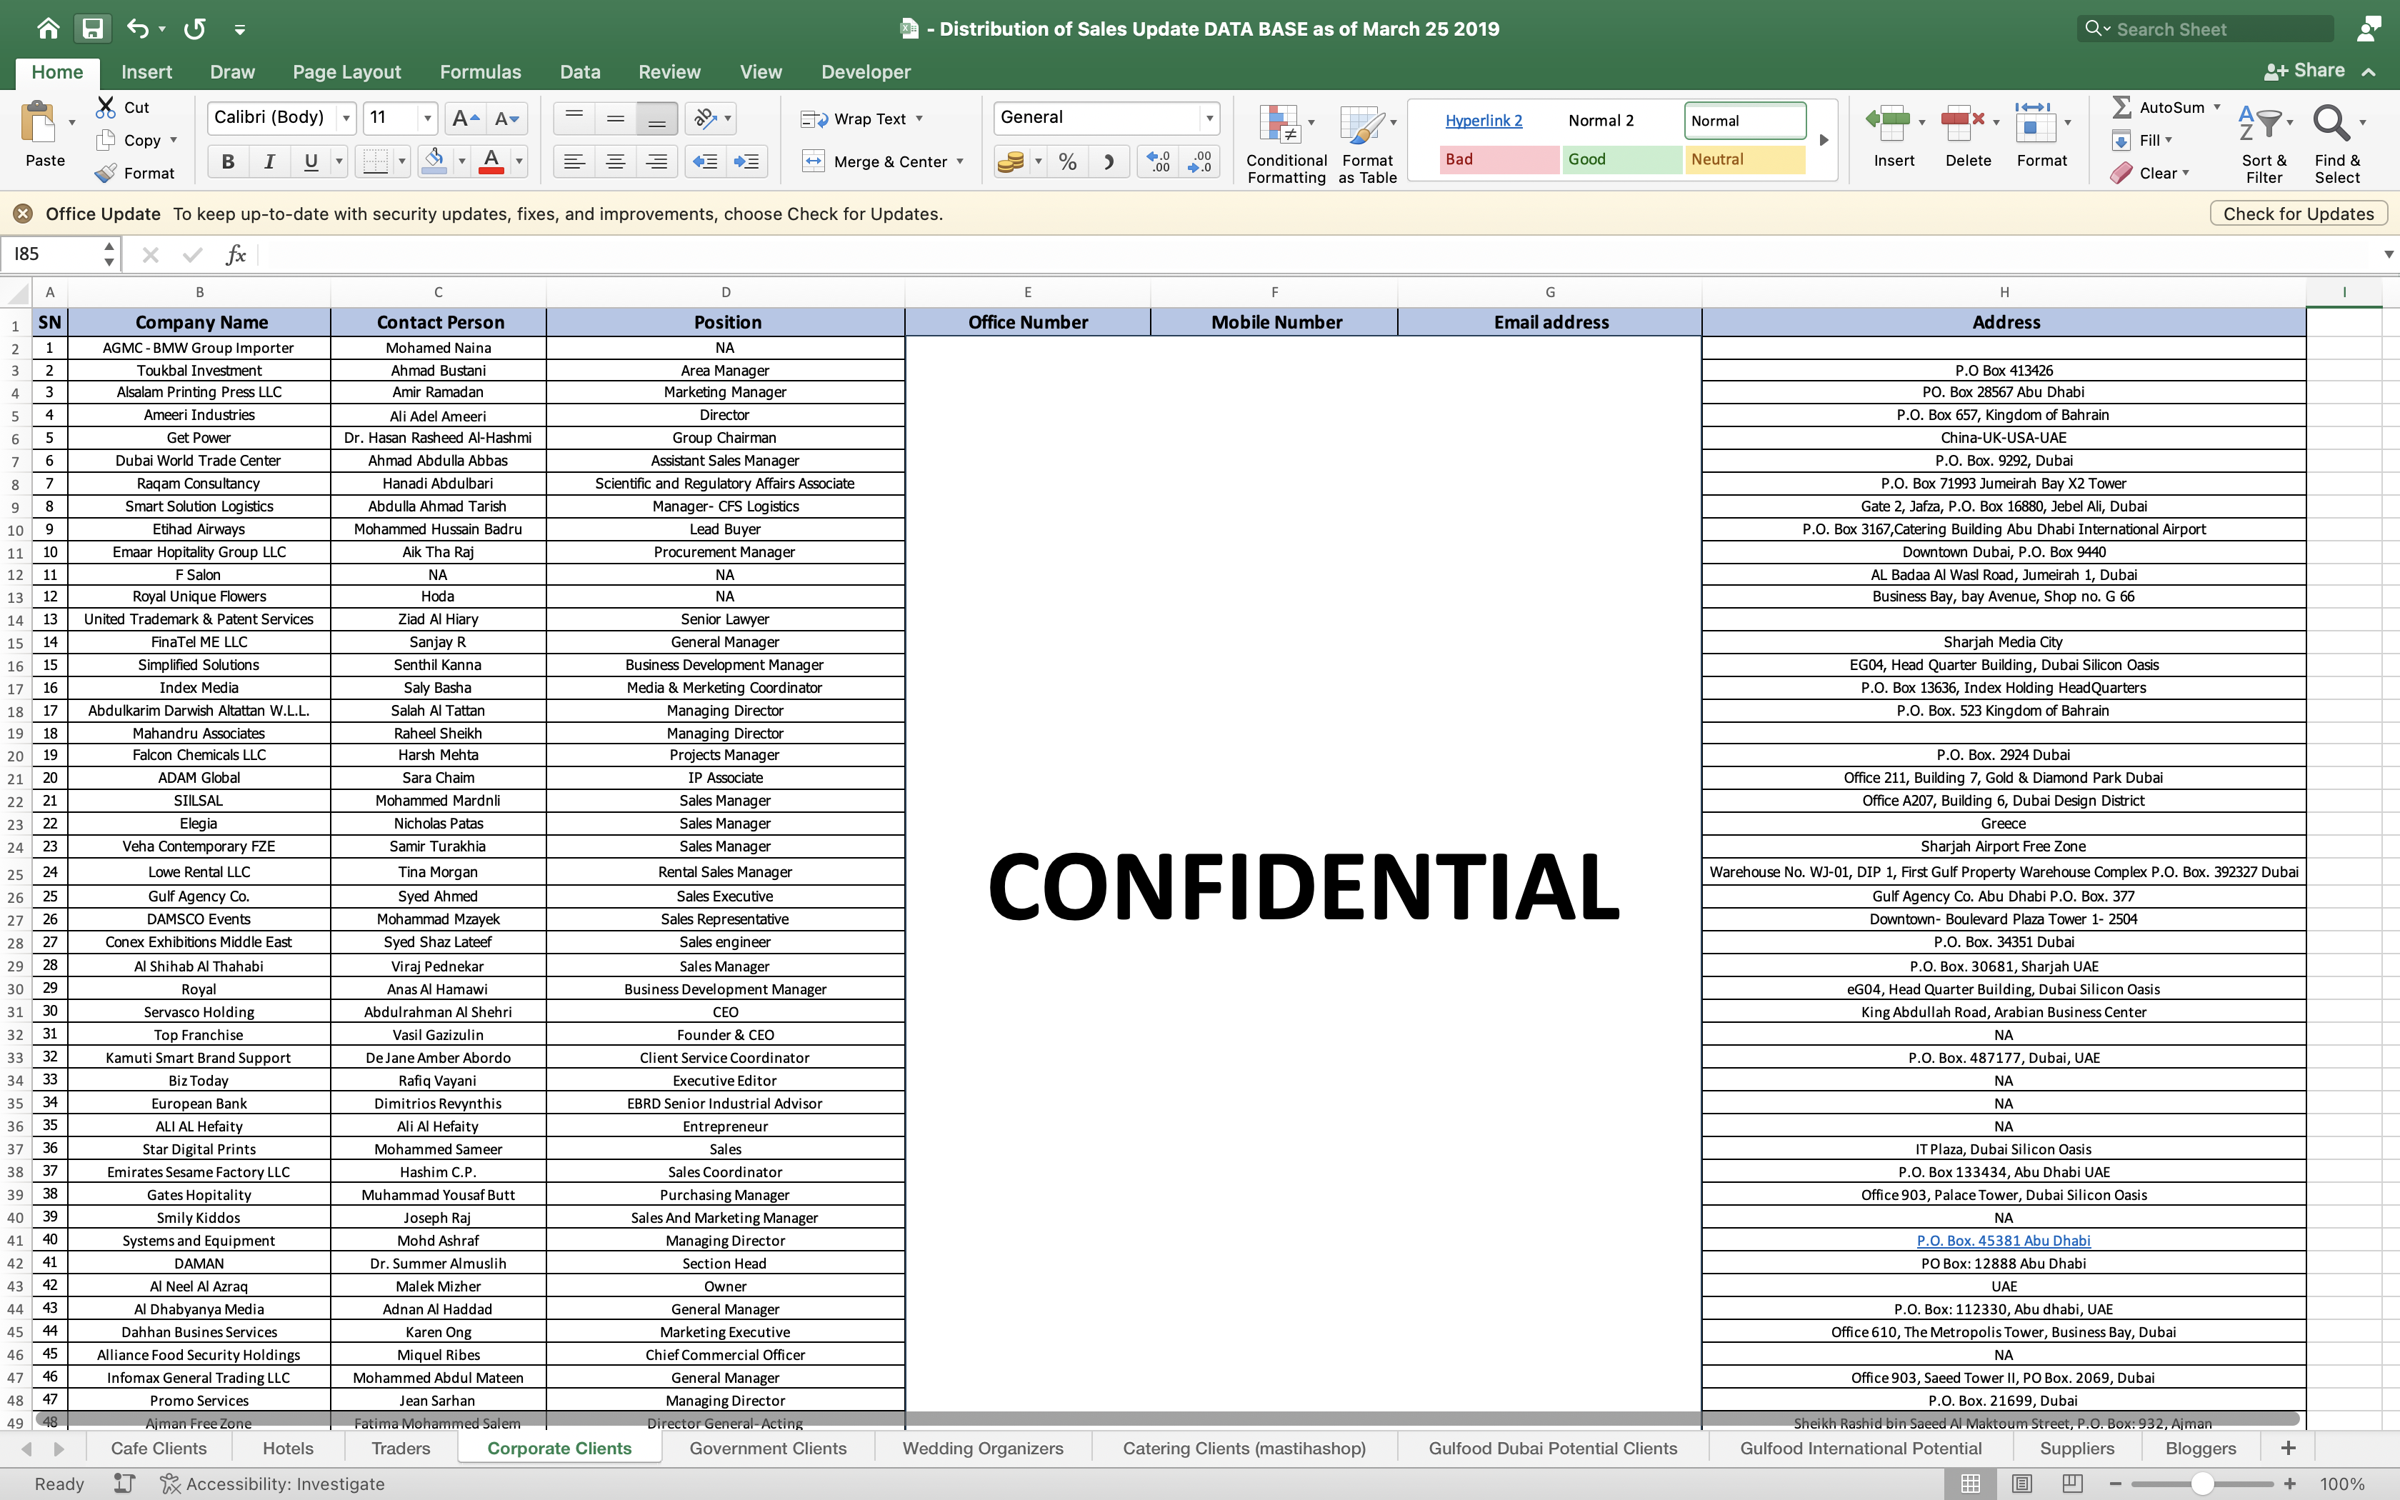
Task: Click the Undo arrow icon
Action: [x=138, y=29]
